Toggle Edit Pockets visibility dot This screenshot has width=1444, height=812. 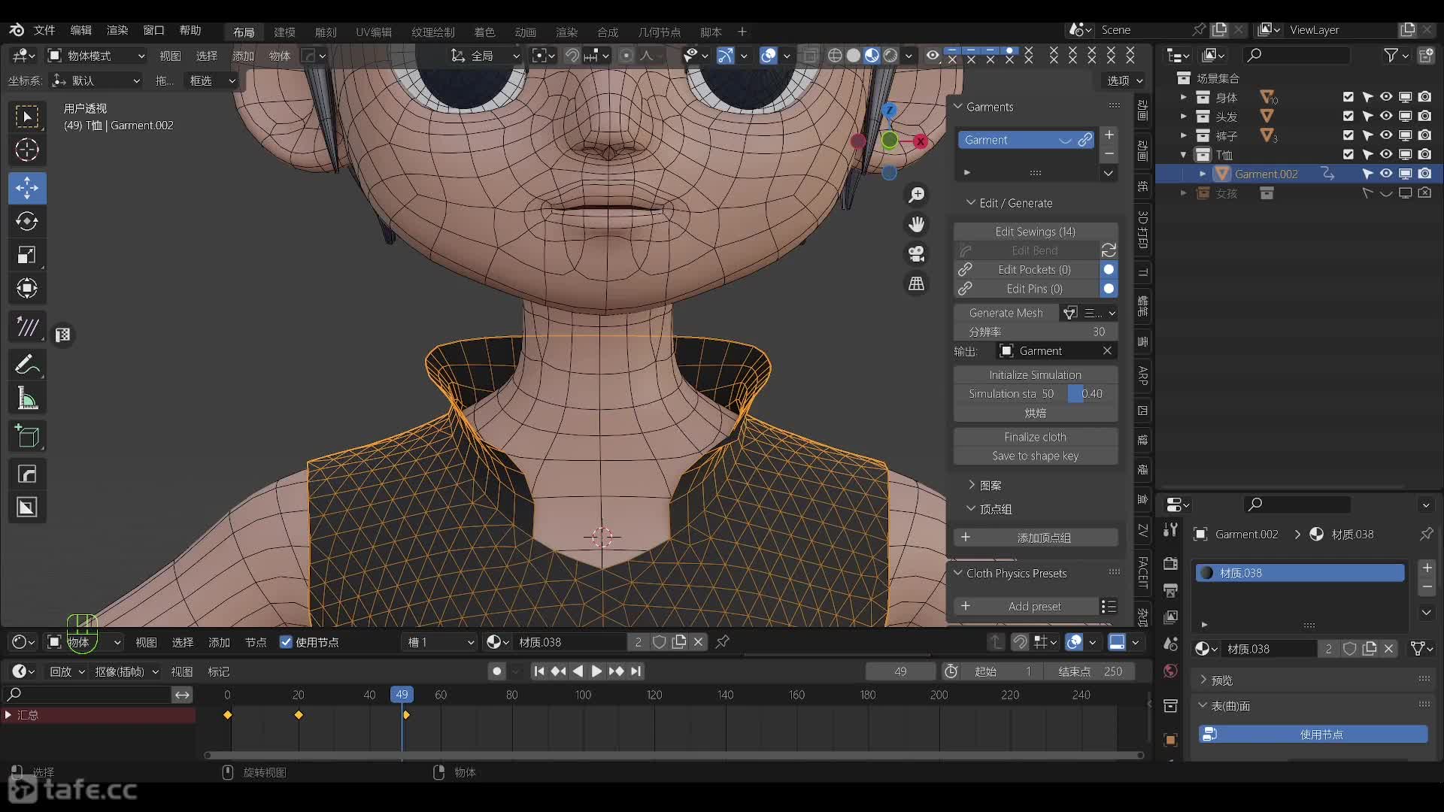pyautogui.click(x=1109, y=269)
